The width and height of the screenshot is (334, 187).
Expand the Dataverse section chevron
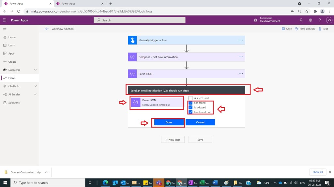click(x=35, y=70)
